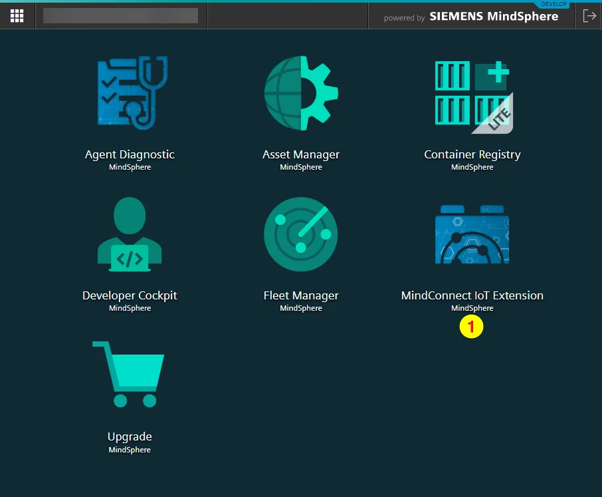Open the Container Registry Lite icon
The width and height of the screenshot is (602, 497).
coord(474,97)
